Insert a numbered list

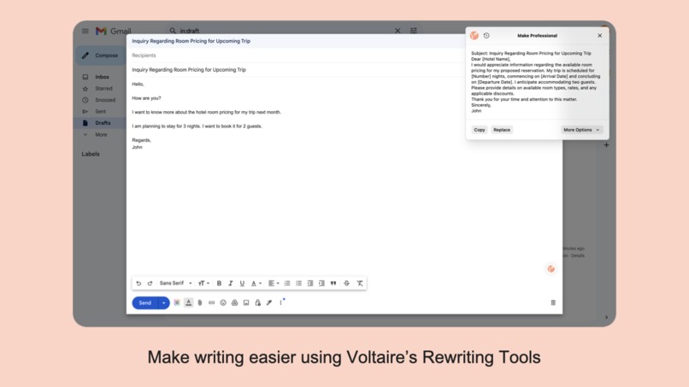point(287,284)
